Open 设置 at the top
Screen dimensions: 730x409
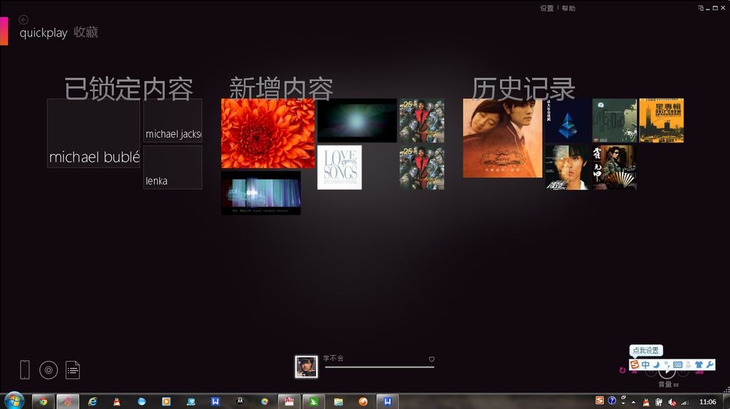[547, 8]
